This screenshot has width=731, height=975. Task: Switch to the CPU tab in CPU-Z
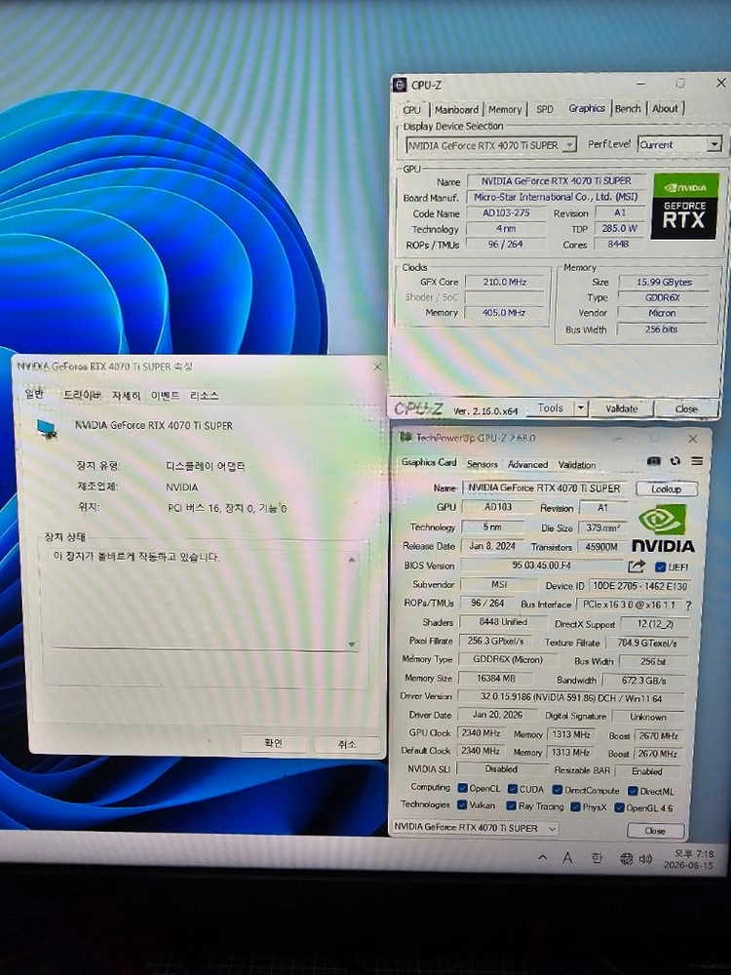(x=411, y=109)
